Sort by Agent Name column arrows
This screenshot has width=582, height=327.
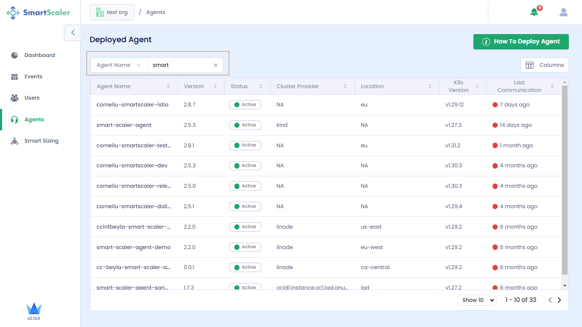pyautogui.click(x=168, y=86)
